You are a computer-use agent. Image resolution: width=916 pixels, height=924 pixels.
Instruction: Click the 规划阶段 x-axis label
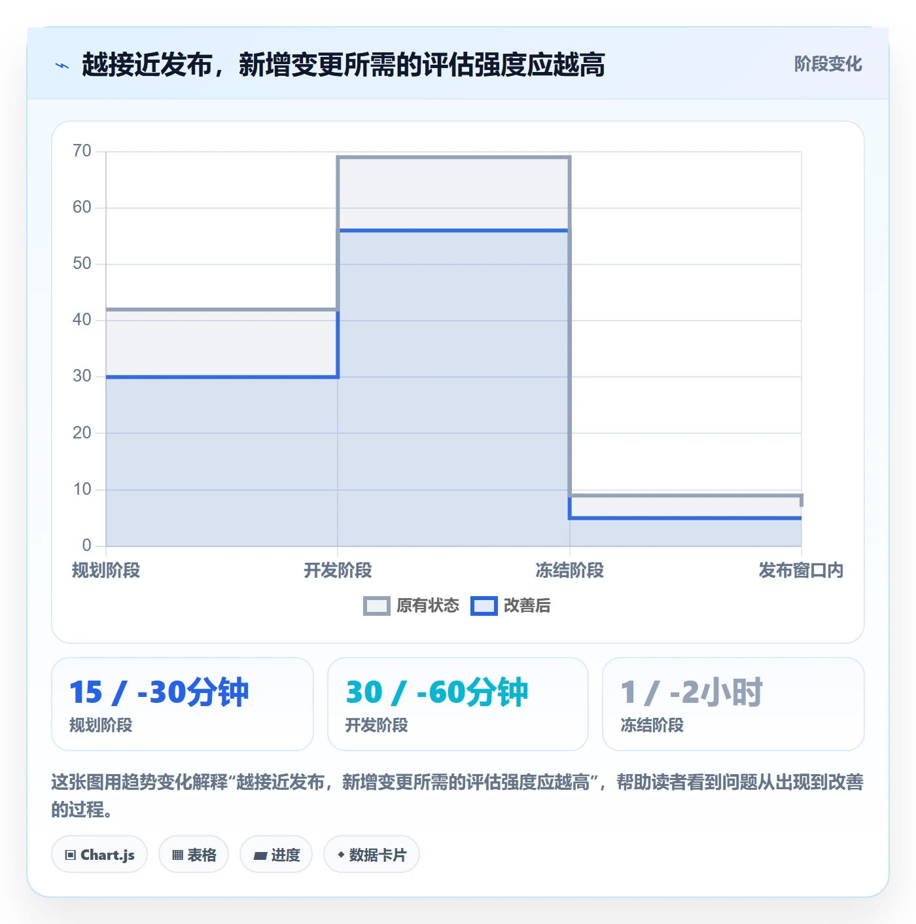point(106,571)
